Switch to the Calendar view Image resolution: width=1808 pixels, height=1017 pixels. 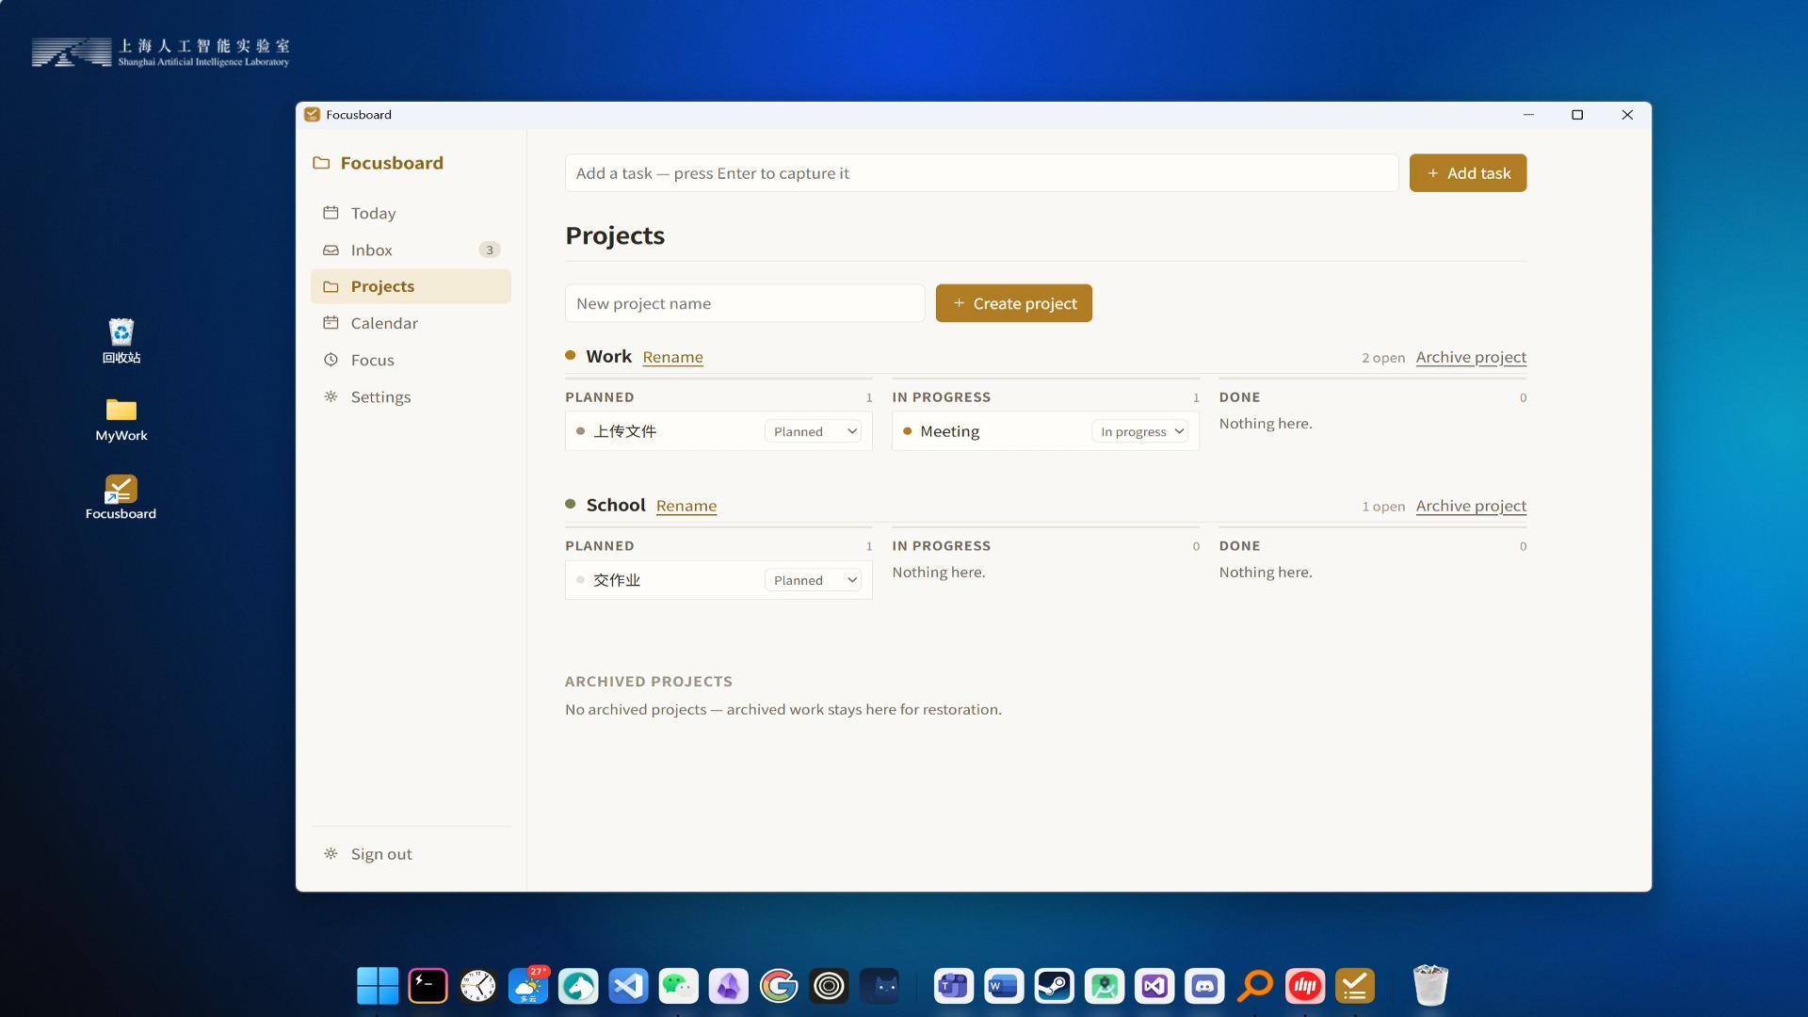(411, 323)
